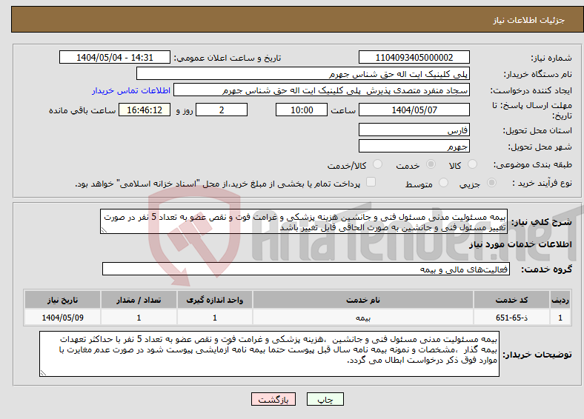Click the تعداد / مقدار column header
The image size is (584, 419).
(139, 300)
